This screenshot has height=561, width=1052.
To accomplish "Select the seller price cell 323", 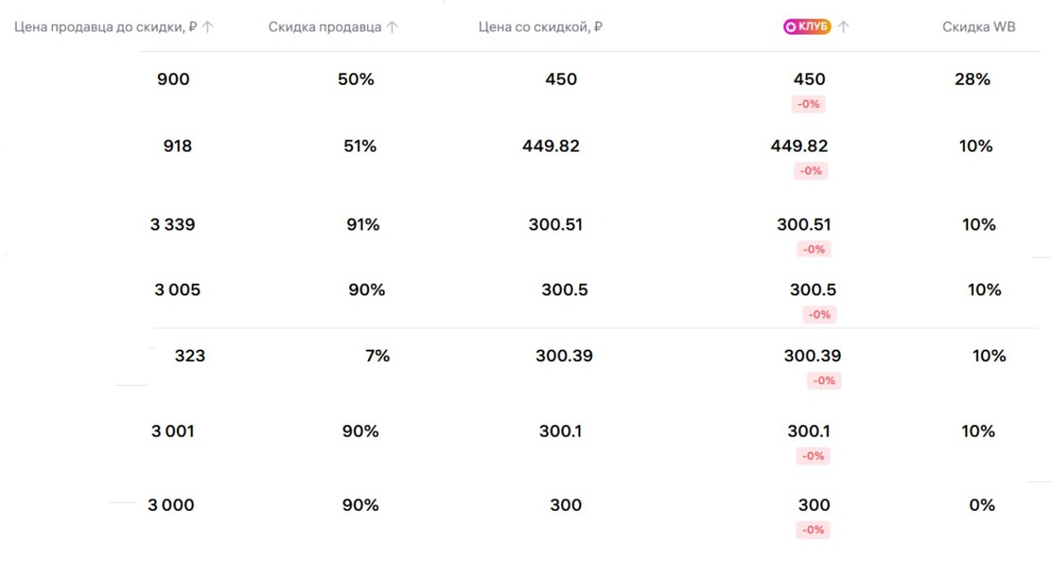I will pos(189,356).
